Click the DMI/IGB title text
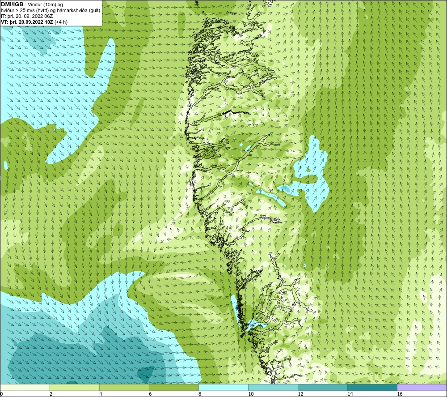The width and height of the screenshot is (447, 397). click(x=12, y=4)
